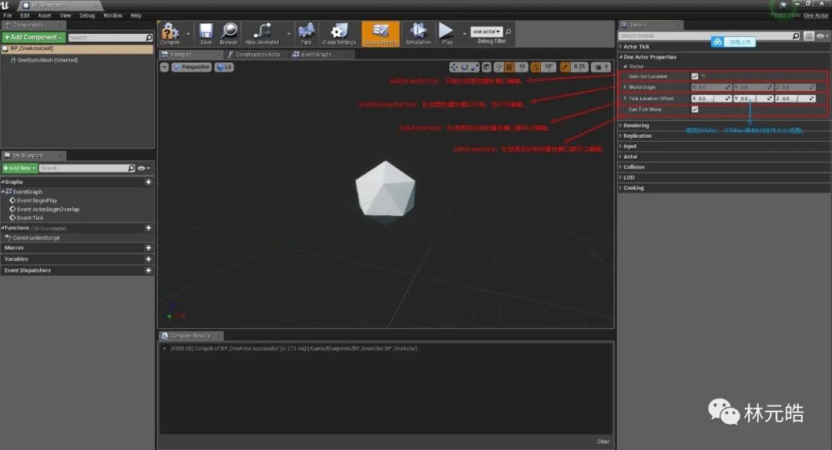Toggle the surface snapping icon
The height and width of the screenshot is (450, 832).
[x=498, y=67]
